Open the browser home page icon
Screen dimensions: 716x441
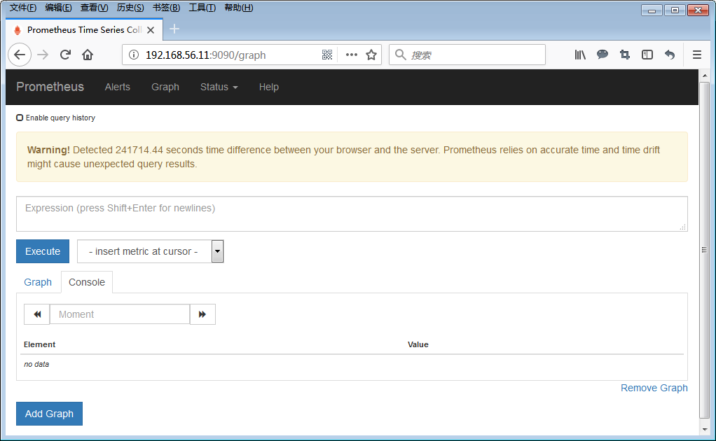(87, 55)
